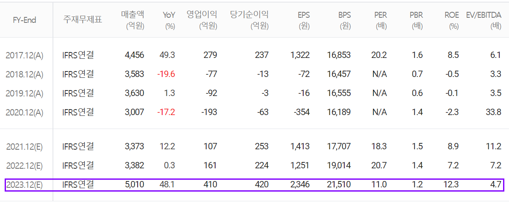The width and height of the screenshot is (509, 203).
Task: Click the 11.2 EV/EBITDA value
Action: (x=495, y=146)
